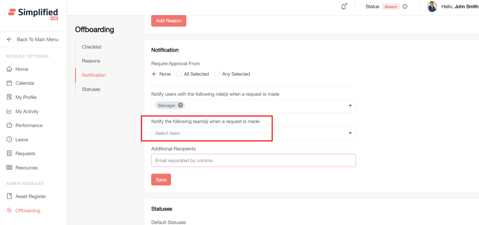Switch to the Statuses section tab

[91, 89]
